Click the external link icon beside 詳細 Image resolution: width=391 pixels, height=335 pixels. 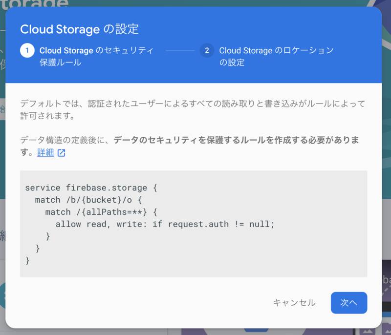click(62, 153)
